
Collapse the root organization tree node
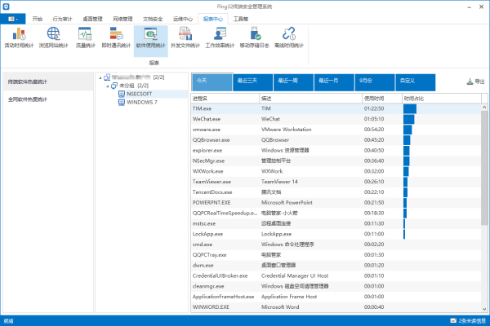[100, 77]
